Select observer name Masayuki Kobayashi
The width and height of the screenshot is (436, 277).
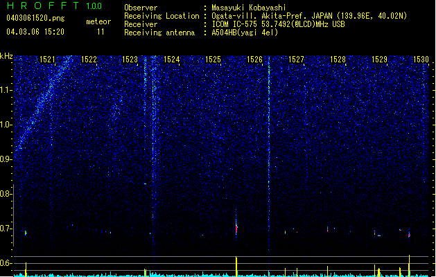pos(249,8)
